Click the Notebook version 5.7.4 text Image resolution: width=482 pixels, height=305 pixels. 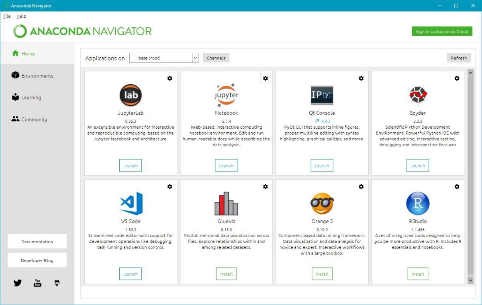point(226,121)
